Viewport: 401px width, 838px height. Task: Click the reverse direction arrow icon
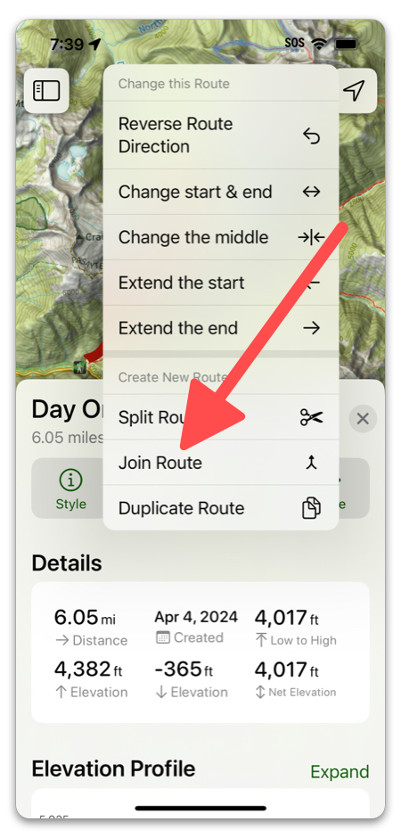point(311,136)
